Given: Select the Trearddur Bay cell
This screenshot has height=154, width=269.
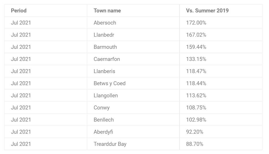Looking at the screenshot, I should click(133, 144).
